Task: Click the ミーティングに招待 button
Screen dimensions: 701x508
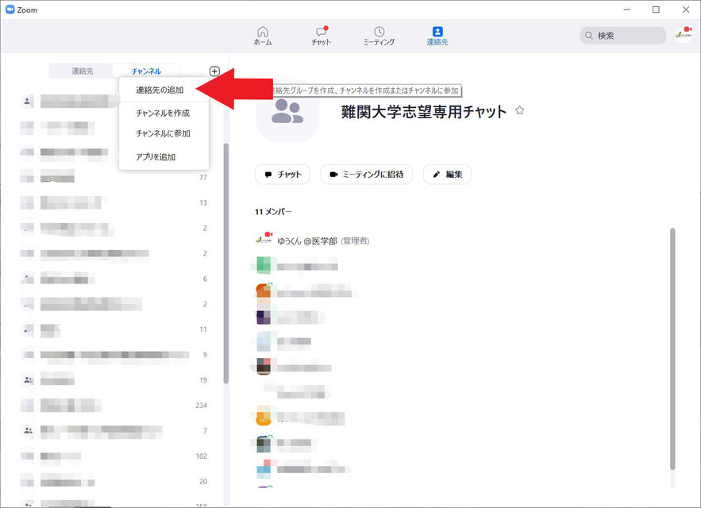Action: click(366, 175)
